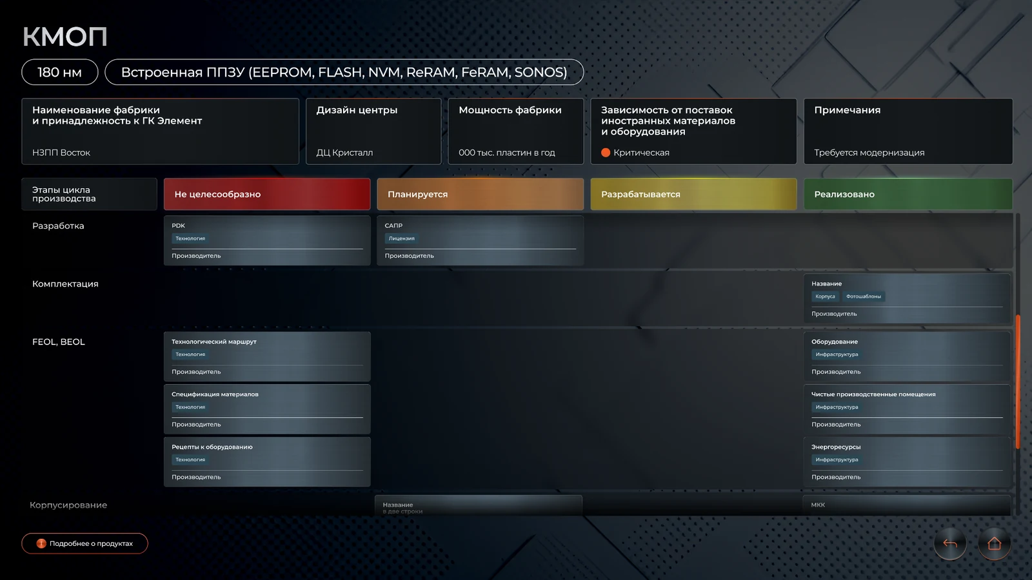Screen dimensions: 1032x580
Task: Click the Не целесообразно red column header
Action: coord(267,194)
